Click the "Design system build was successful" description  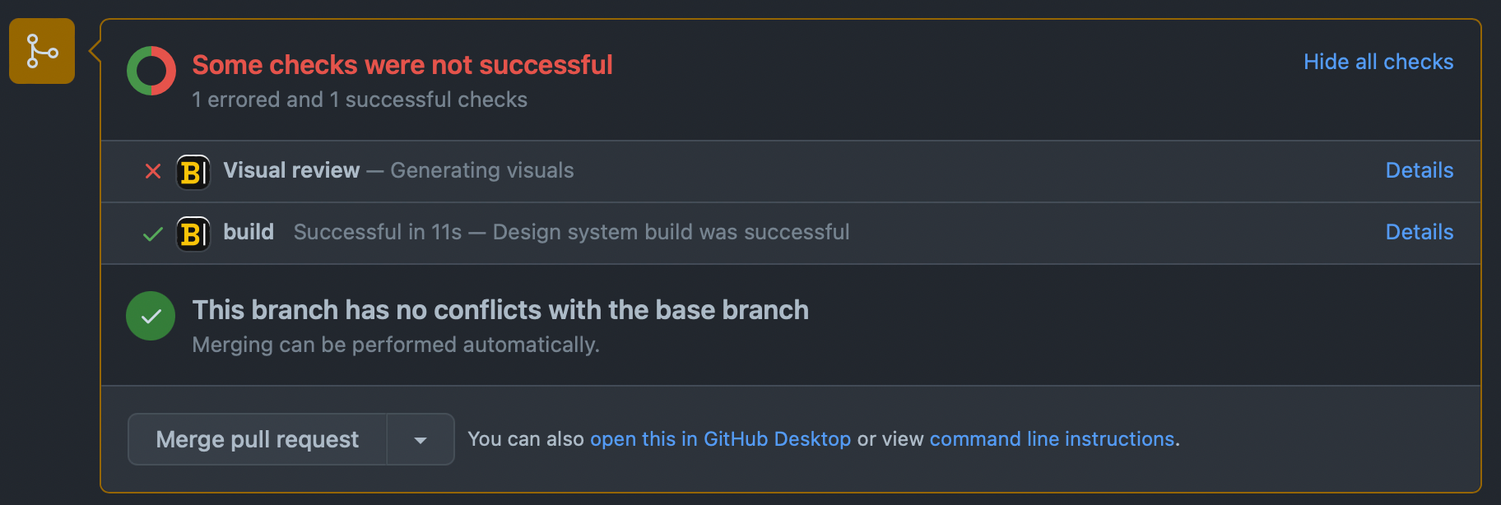pos(671,232)
